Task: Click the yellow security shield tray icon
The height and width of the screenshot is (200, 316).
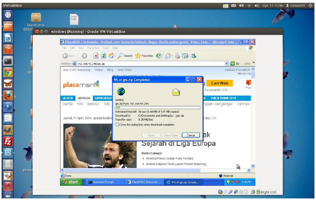Action: [x=228, y=182]
